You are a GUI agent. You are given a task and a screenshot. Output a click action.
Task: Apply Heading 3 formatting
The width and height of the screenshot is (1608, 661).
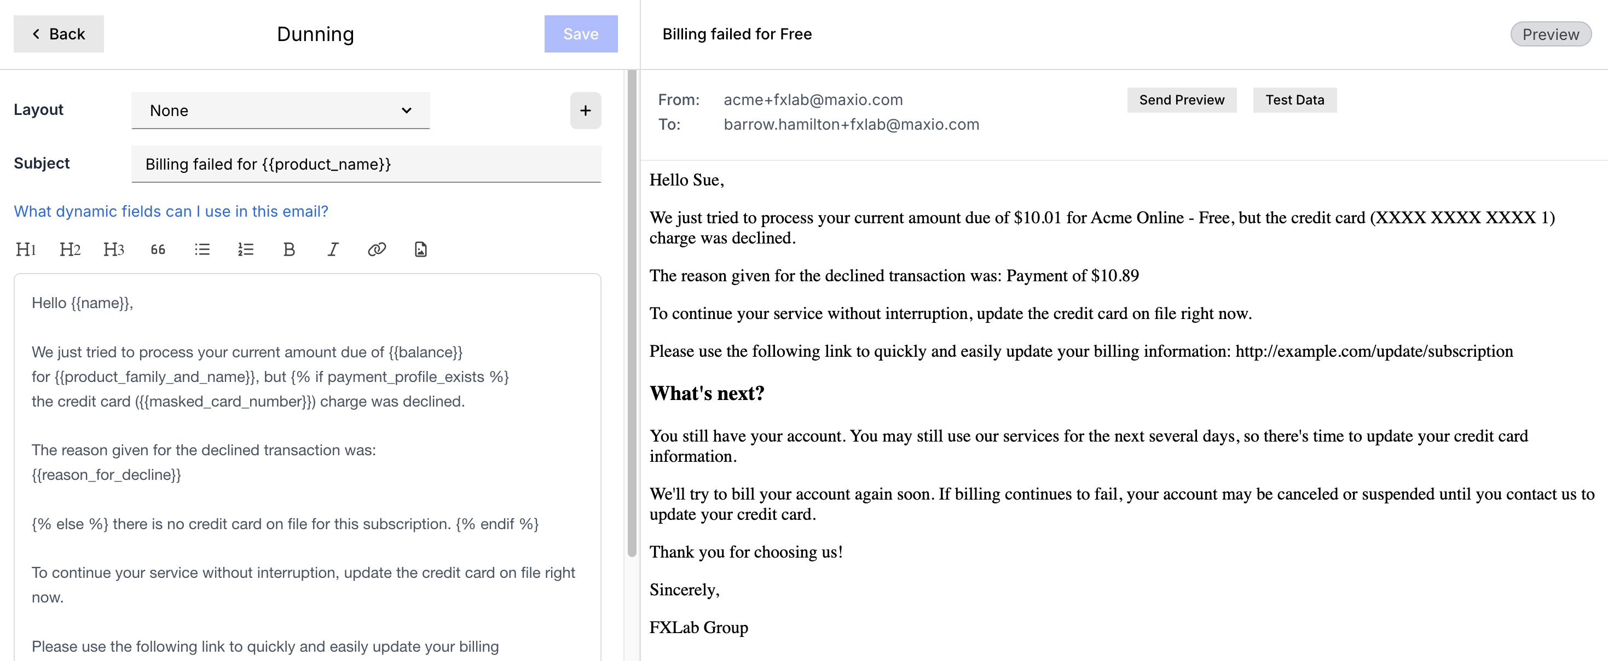114,250
